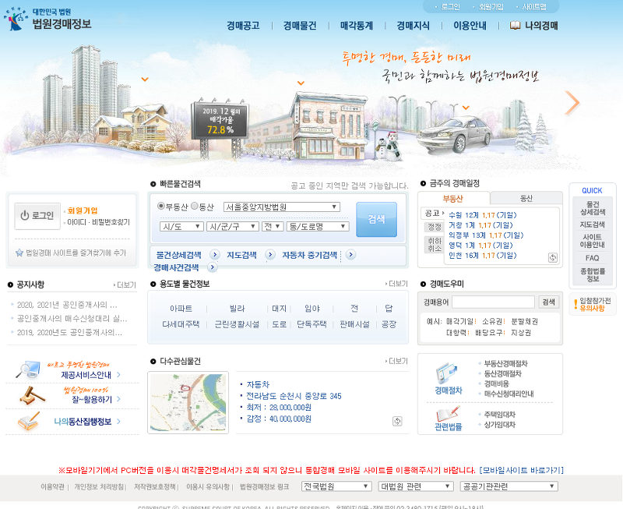Refresh the 금주의 경매일정 schedule list
This screenshot has width=623, height=509.
click(553, 257)
